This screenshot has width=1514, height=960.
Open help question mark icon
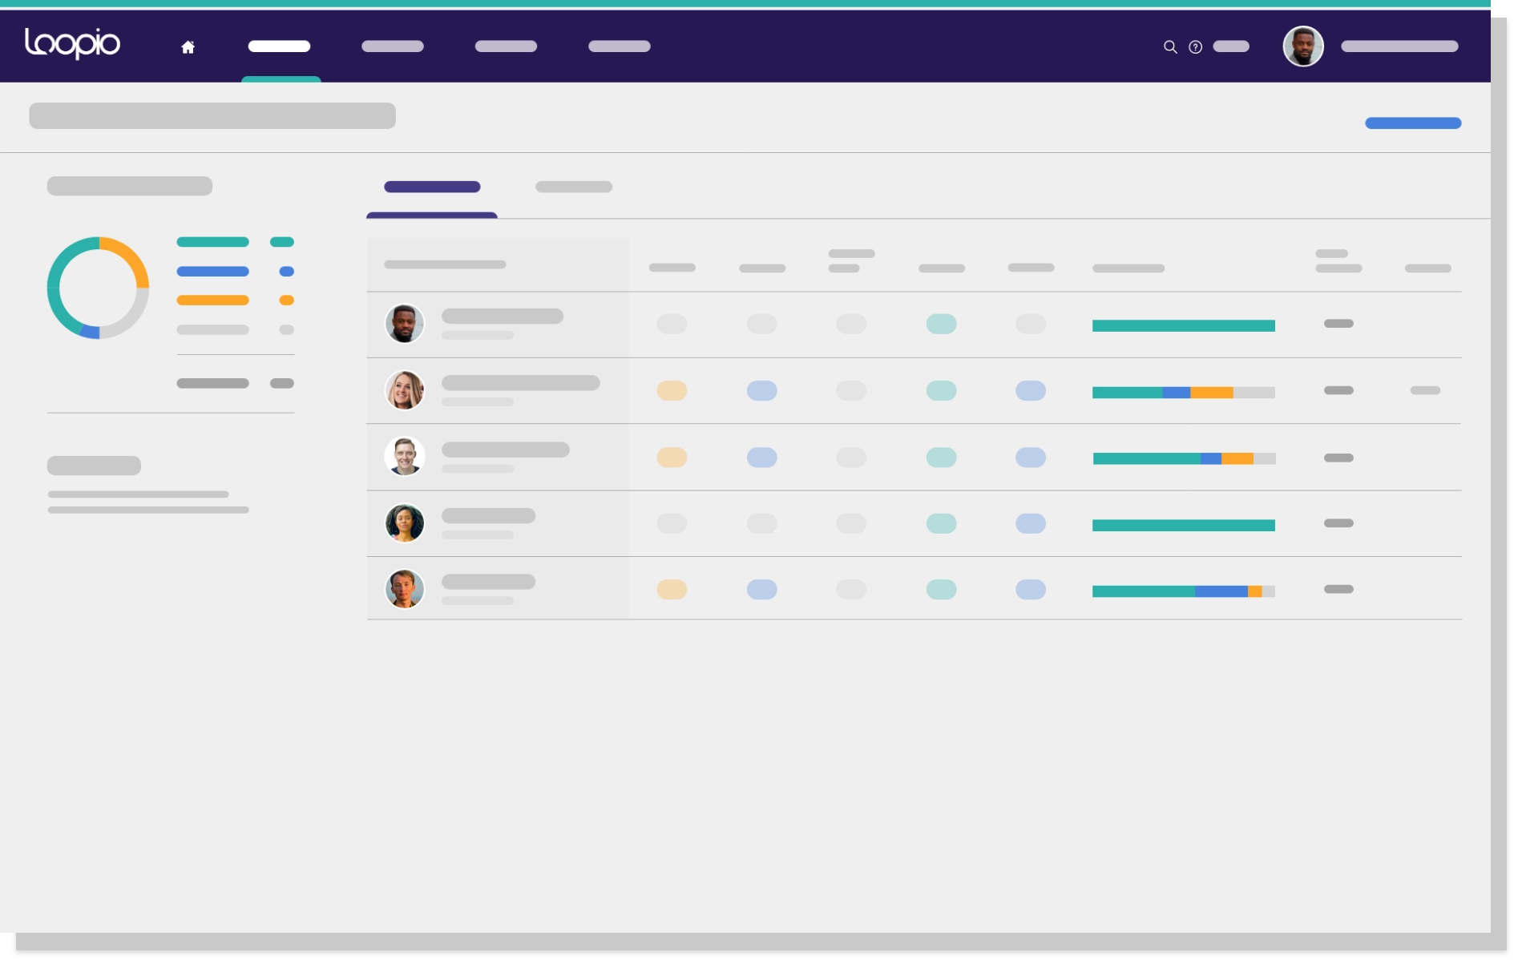(x=1195, y=46)
